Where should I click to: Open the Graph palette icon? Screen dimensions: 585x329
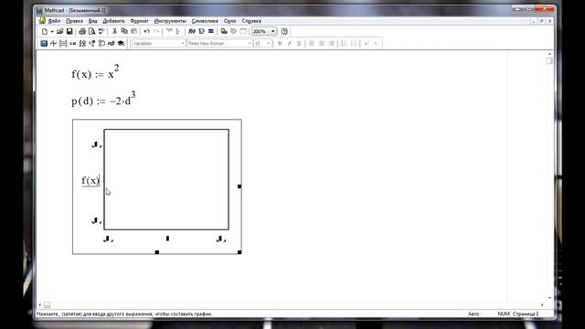coord(53,44)
